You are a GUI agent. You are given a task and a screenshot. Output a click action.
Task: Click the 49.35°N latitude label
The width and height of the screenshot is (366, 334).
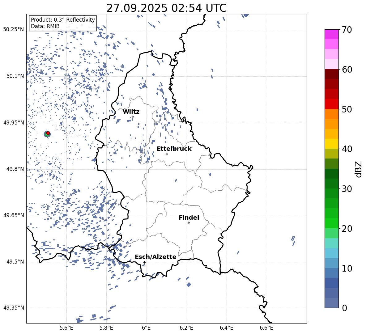14,308
